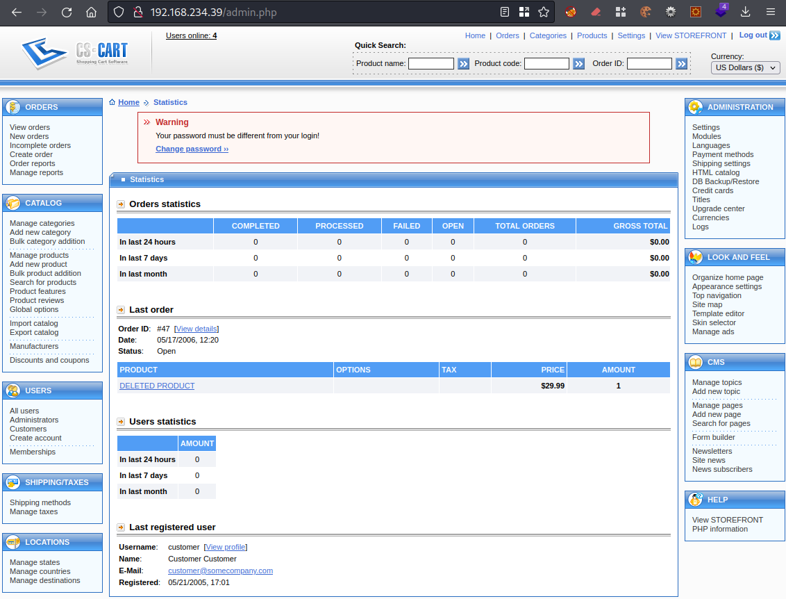Click the Product name search arrow button
Screen dimensions: 786x599
tap(463, 64)
